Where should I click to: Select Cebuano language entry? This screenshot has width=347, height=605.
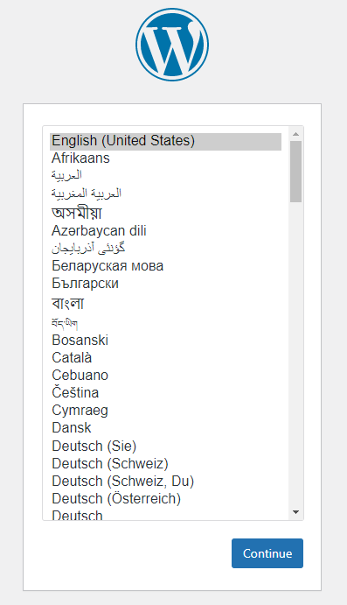point(165,376)
